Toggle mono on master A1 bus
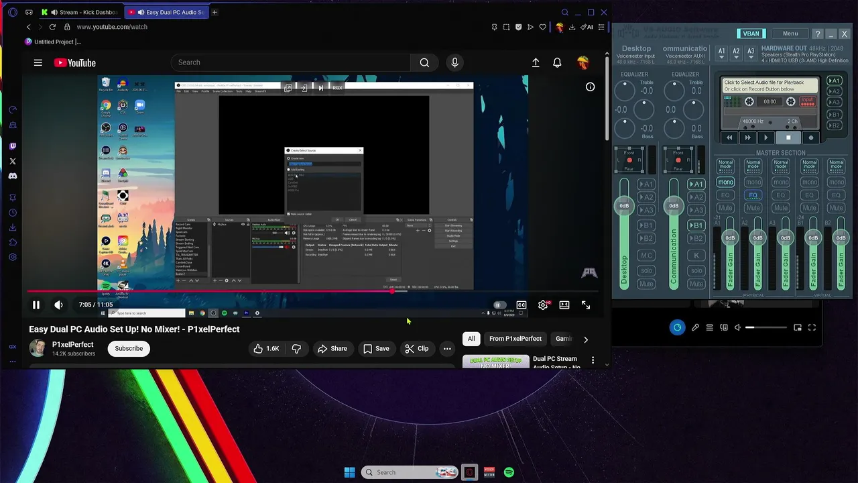 click(x=725, y=182)
